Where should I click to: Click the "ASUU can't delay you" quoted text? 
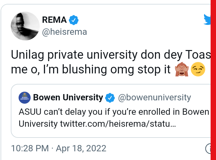(x=113, y=112)
